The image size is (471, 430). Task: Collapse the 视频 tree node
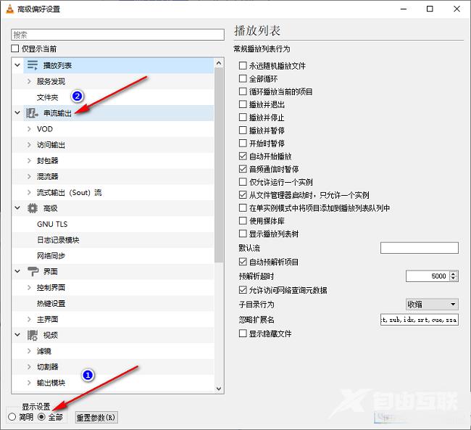click(17, 335)
